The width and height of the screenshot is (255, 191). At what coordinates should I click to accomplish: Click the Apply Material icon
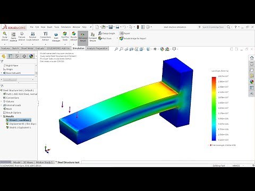coord(13,37)
